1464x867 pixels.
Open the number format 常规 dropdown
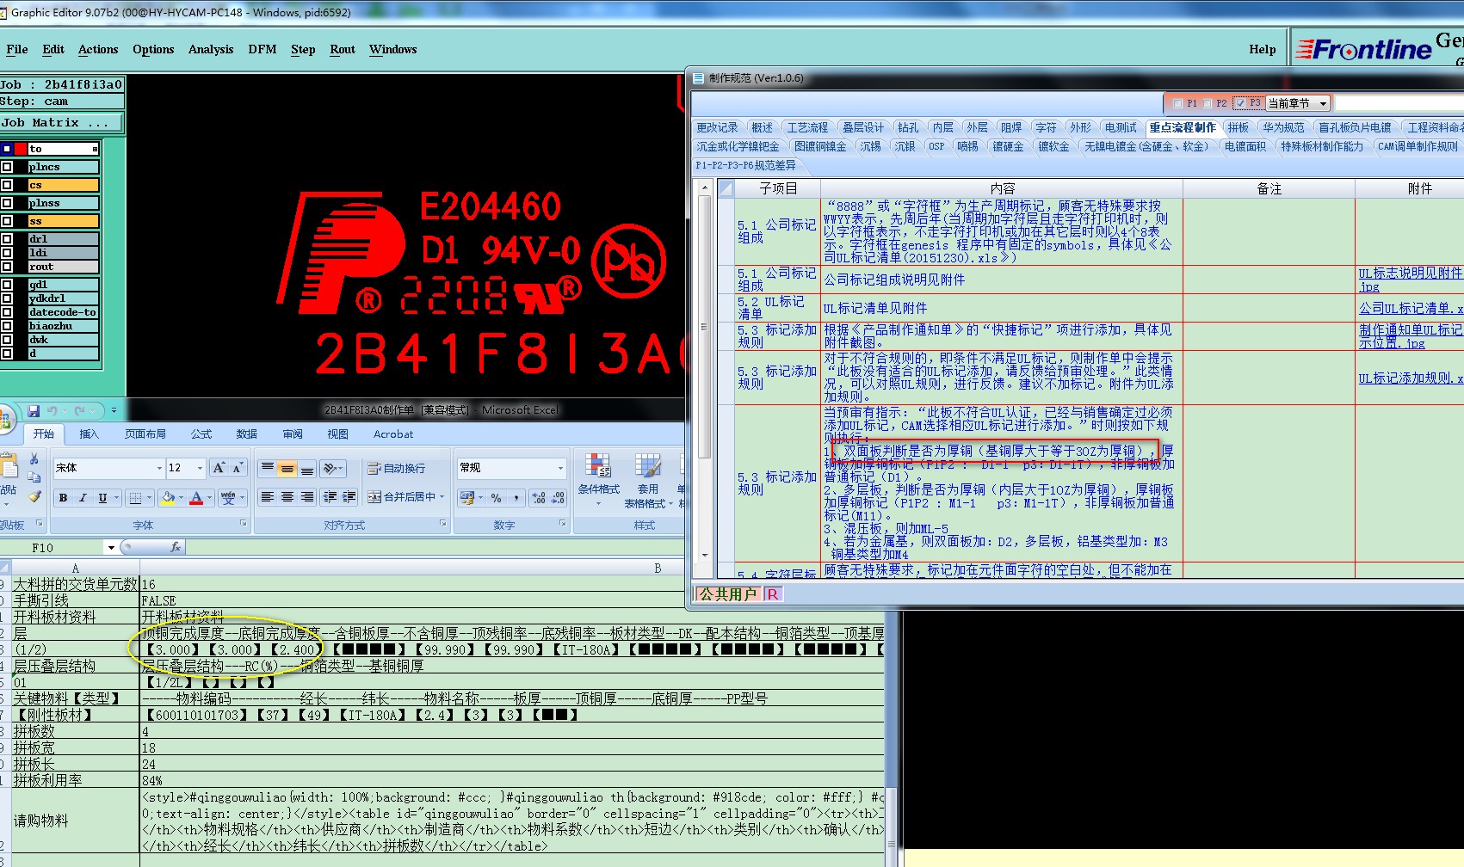tap(560, 468)
